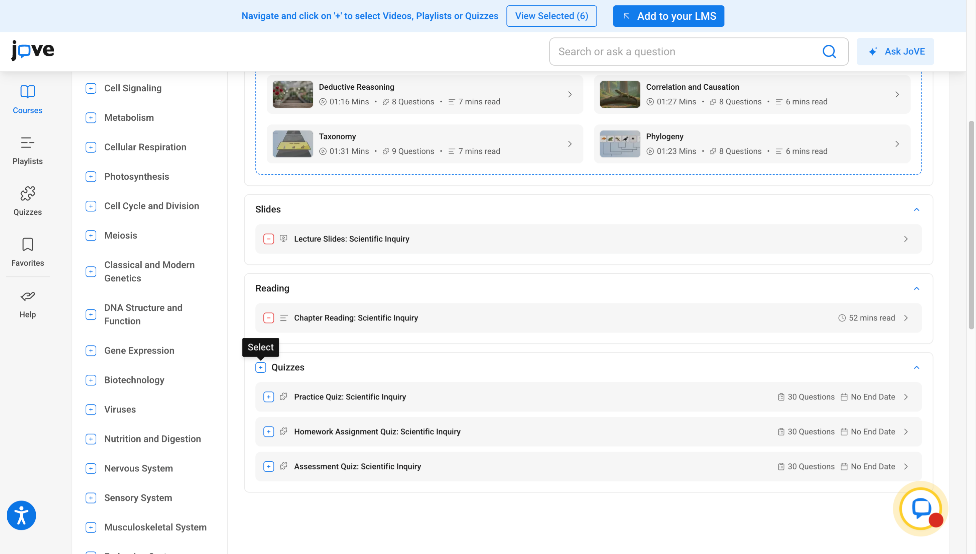Open Nutrition and Digestion chapter
Screen dimensions: 976x554
click(152, 439)
